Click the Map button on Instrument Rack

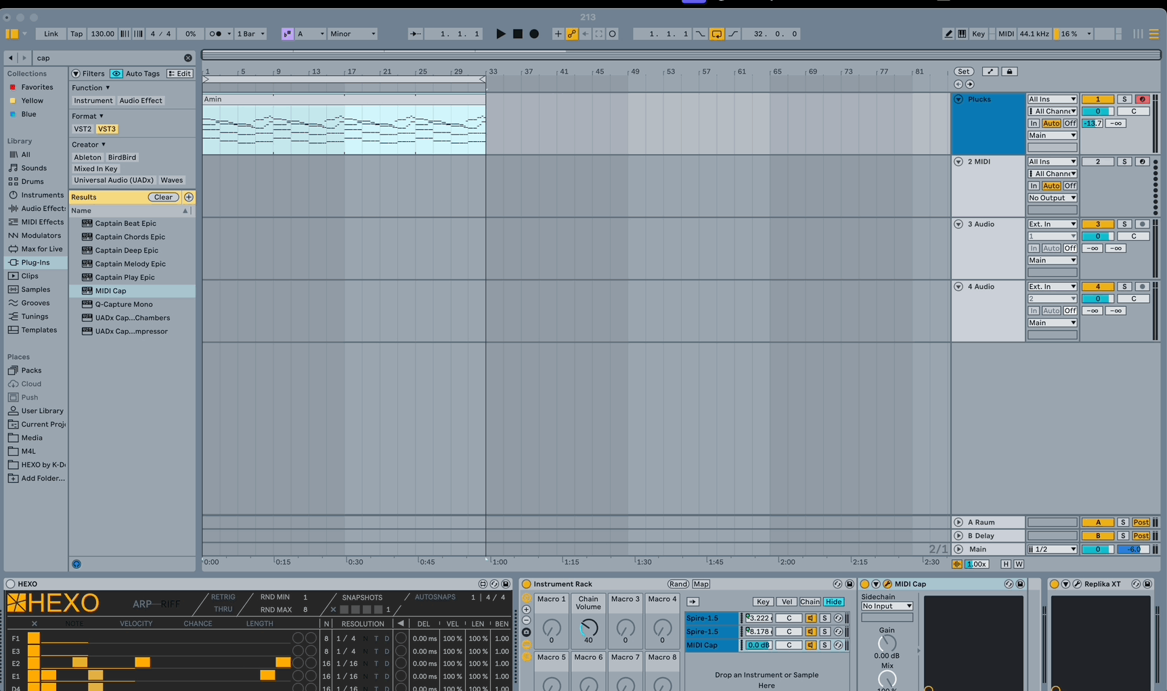click(701, 584)
